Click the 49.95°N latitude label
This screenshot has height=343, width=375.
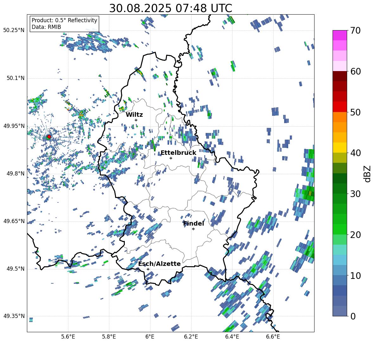tap(14, 126)
